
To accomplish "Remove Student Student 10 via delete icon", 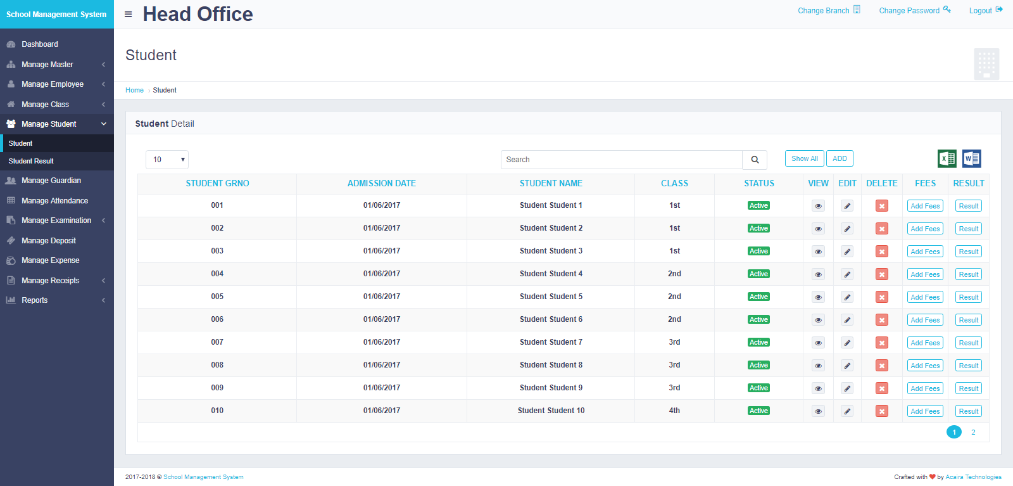I will (881, 411).
